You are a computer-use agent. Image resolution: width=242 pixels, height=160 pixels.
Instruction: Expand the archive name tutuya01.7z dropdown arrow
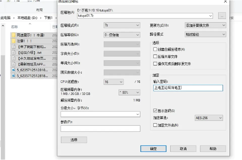click(x=210, y=16)
